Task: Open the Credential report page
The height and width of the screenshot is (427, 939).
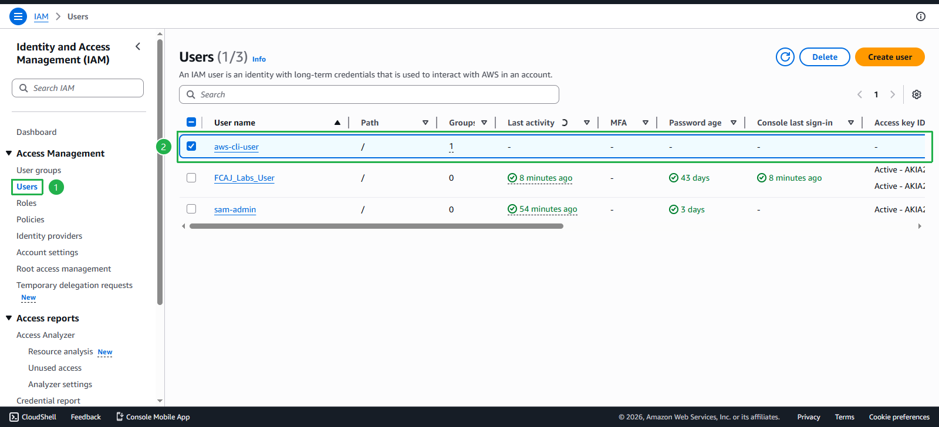Action: [48, 401]
